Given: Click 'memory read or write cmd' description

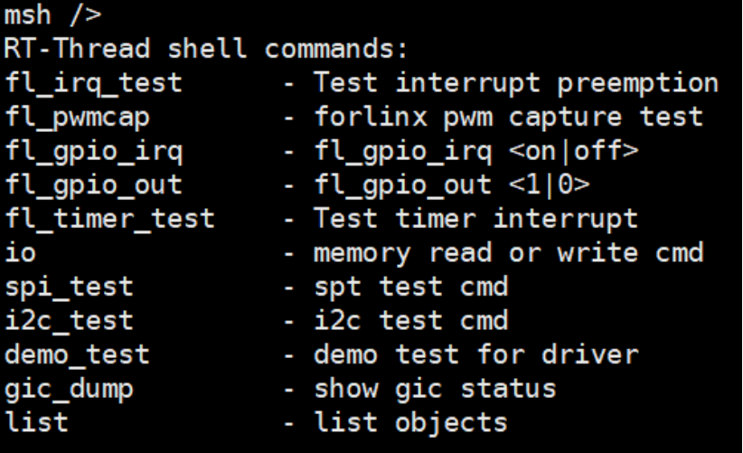Looking at the screenshot, I should 509,253.
